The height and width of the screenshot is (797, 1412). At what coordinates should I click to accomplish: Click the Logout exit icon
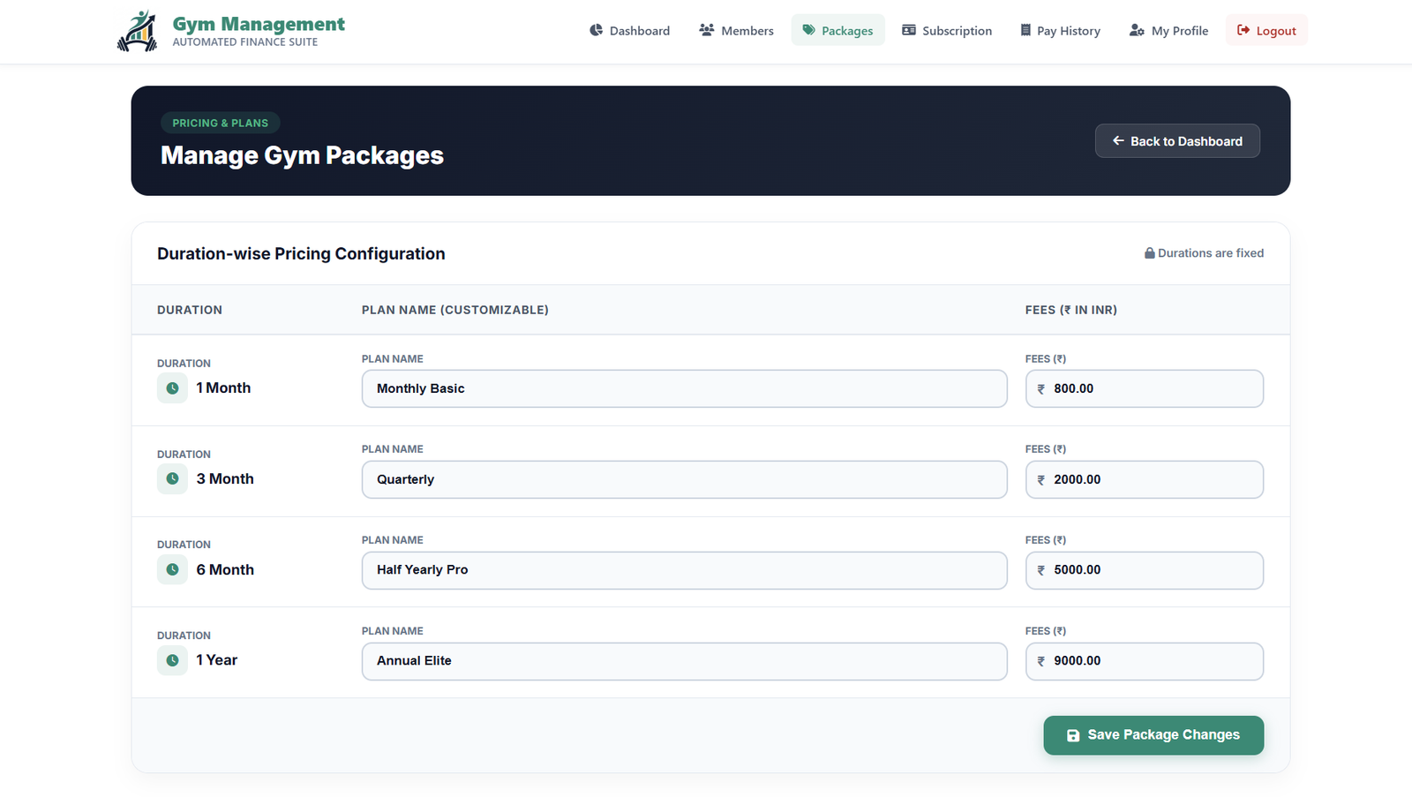click(x=1243, y=30)
